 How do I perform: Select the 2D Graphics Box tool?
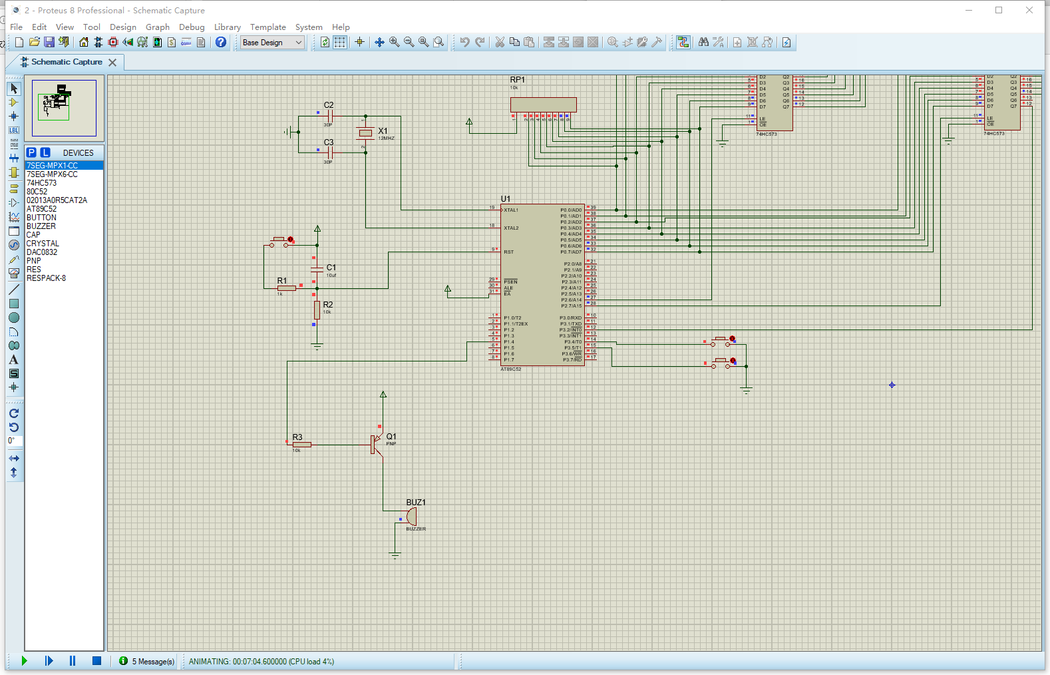14,304
